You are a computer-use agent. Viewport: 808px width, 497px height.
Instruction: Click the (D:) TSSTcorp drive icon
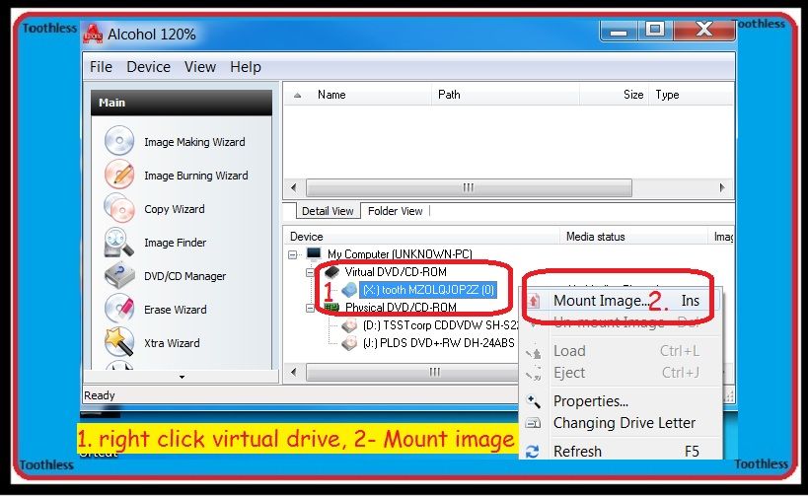point(349,325)
